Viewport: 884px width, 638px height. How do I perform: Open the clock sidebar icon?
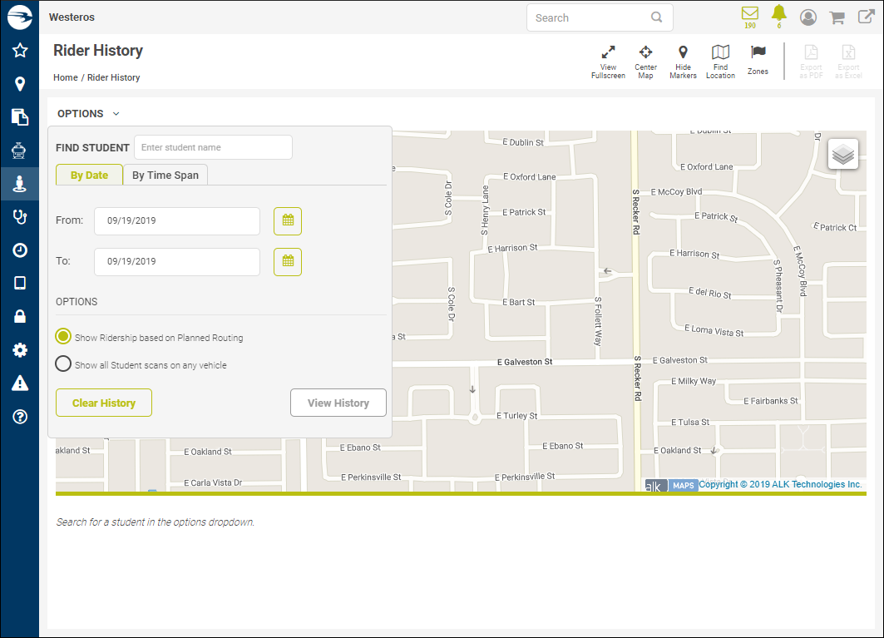(20, 250)
